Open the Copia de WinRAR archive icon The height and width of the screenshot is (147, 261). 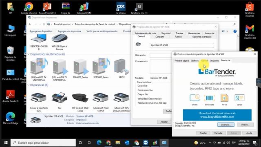tap(66, 8)
